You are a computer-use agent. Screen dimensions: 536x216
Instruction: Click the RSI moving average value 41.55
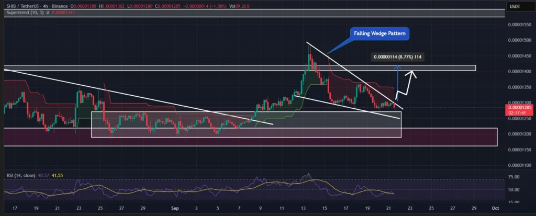(57, 175)
